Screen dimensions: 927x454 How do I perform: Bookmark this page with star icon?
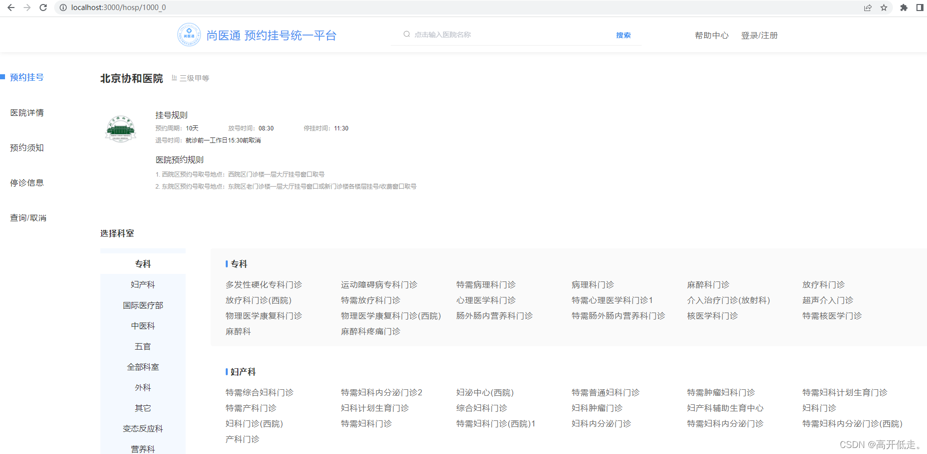click(884, 8)
